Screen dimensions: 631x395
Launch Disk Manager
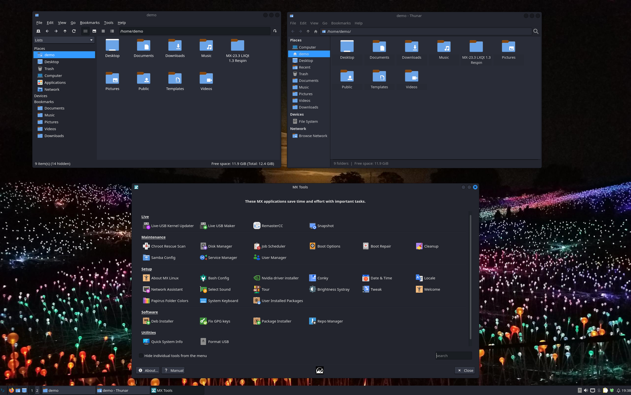coord(216,246)
